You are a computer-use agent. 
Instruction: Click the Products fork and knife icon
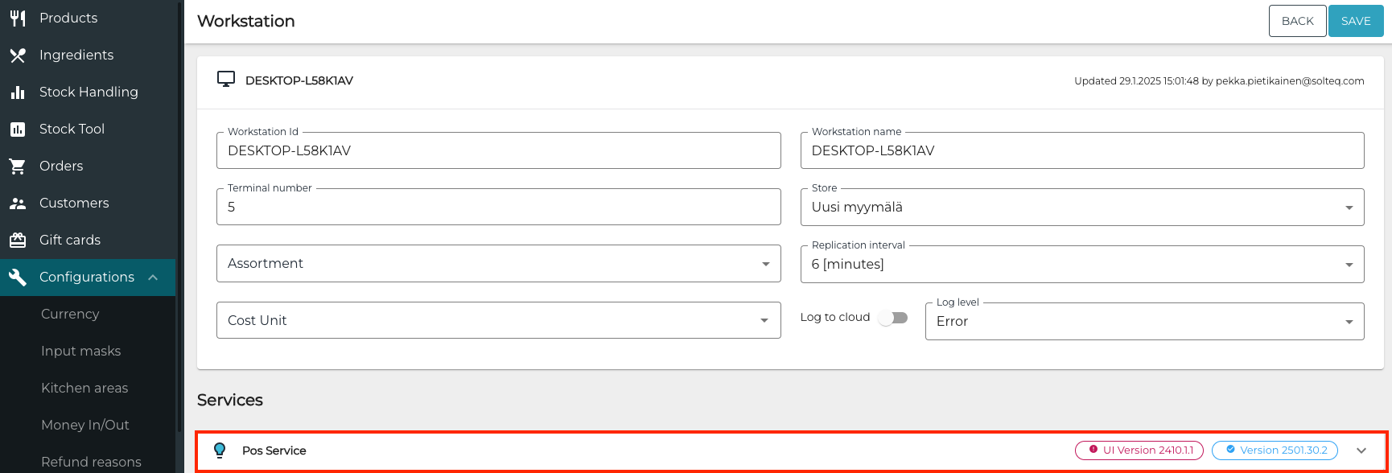[18, 18]
